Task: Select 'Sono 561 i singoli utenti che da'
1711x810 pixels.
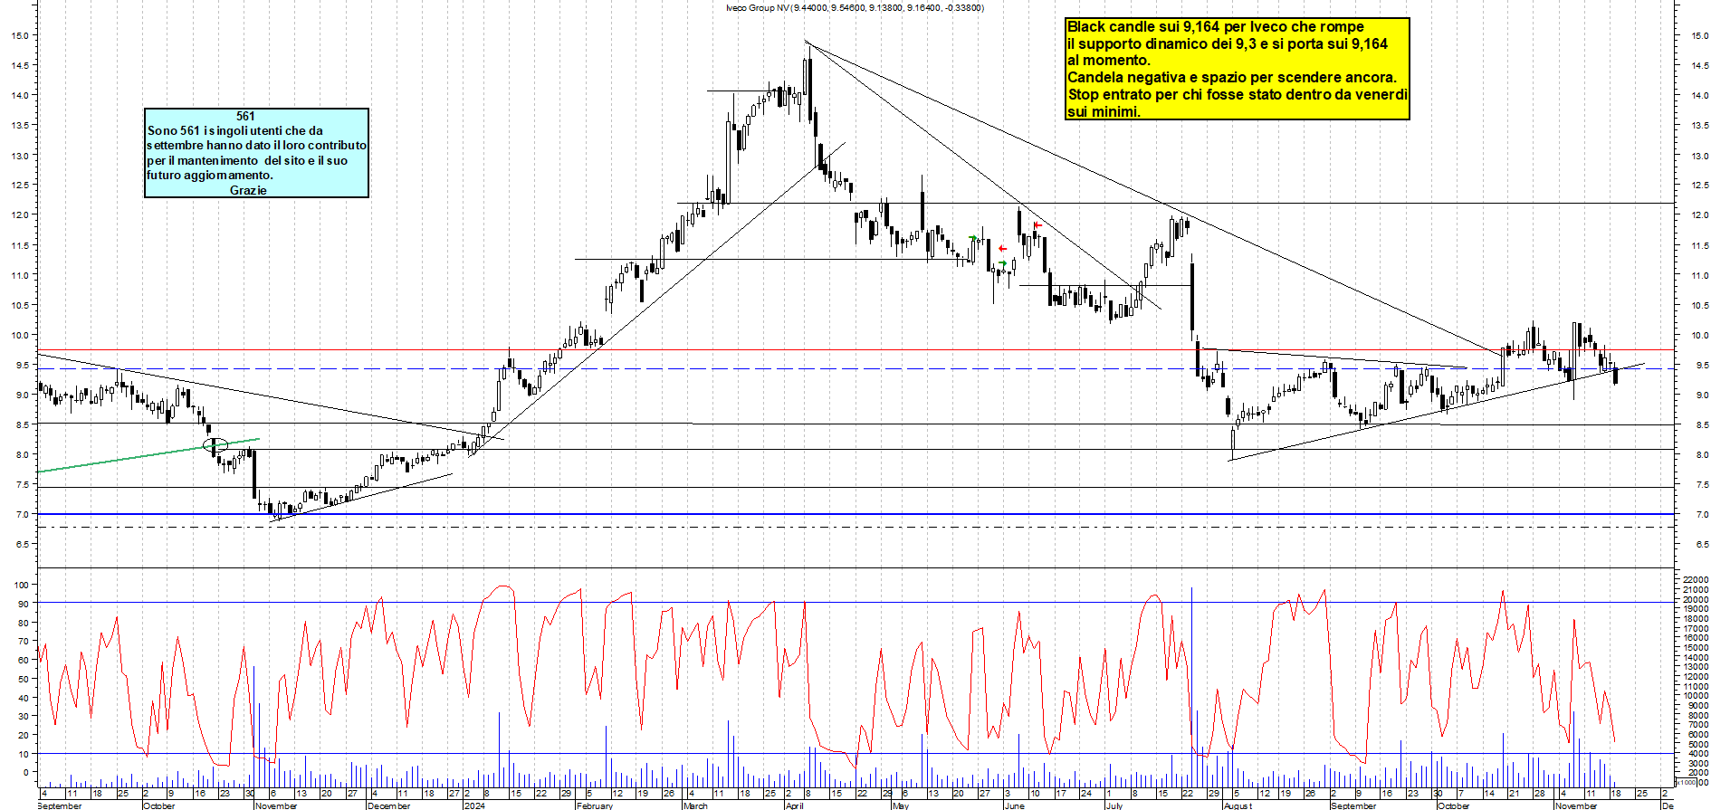Action: [x=235, y=130]
